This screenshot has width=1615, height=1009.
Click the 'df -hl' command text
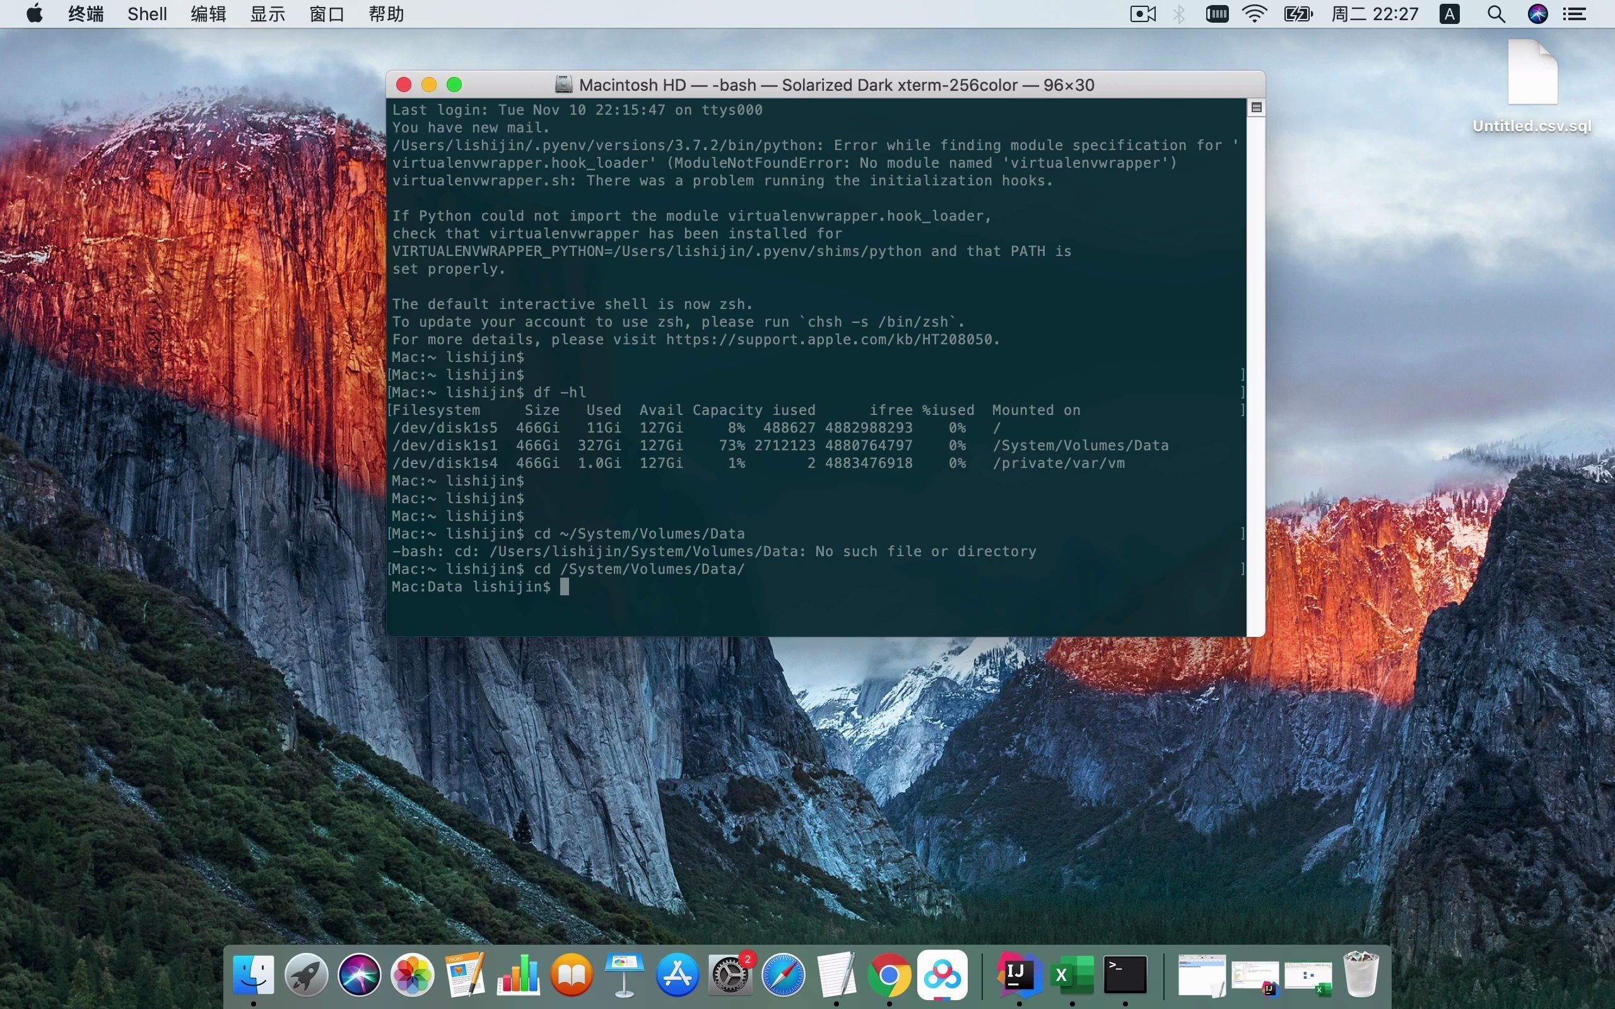tap(559, 392)
